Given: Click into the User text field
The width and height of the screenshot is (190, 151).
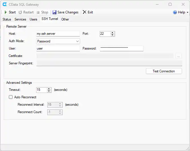Looking at the screenshot, I should (x=58, y=49).
